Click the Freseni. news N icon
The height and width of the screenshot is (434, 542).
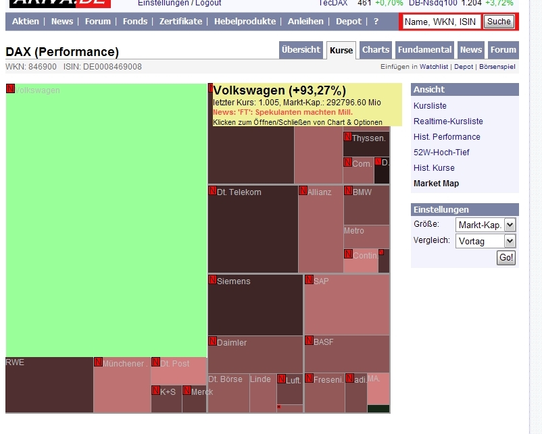(310, 378)
